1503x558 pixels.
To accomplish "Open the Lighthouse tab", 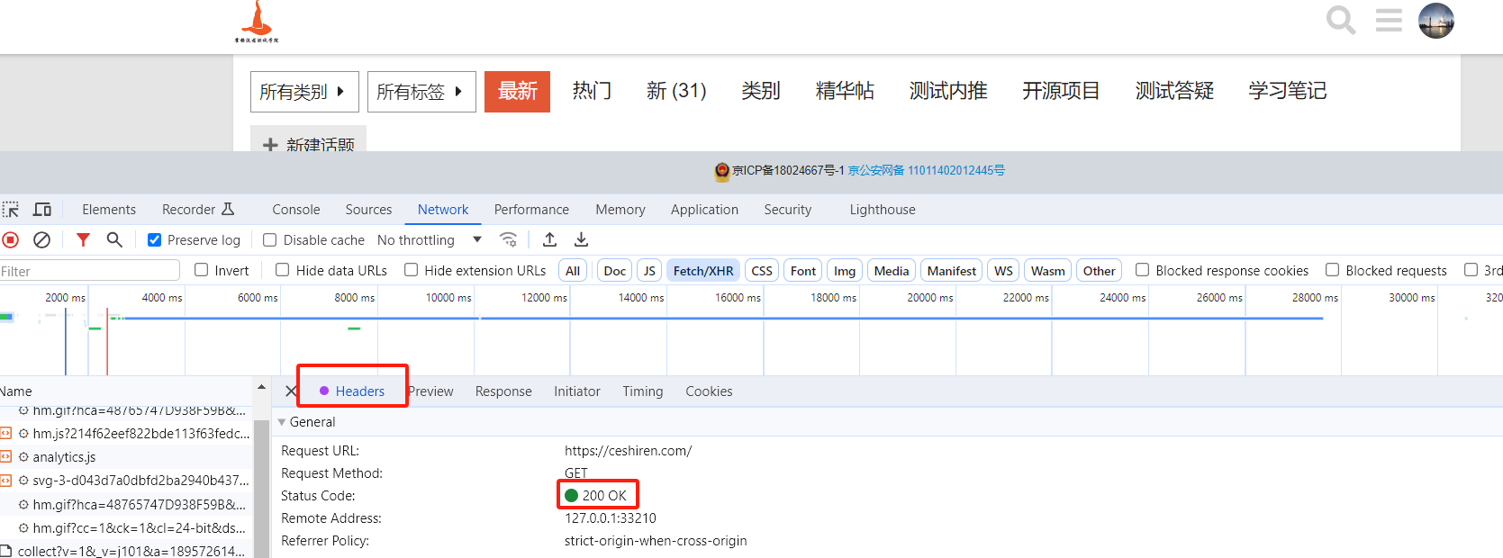I will click(x=883, y=210).
